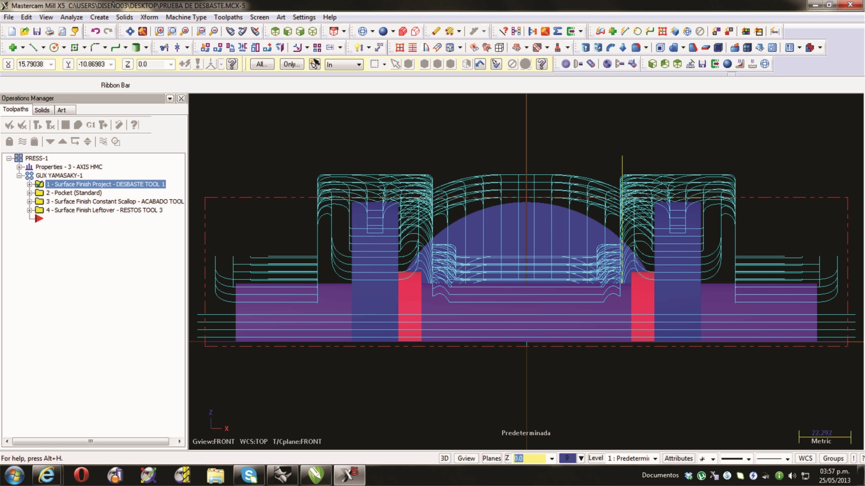Open the Machine Type menu

(186, 17)
